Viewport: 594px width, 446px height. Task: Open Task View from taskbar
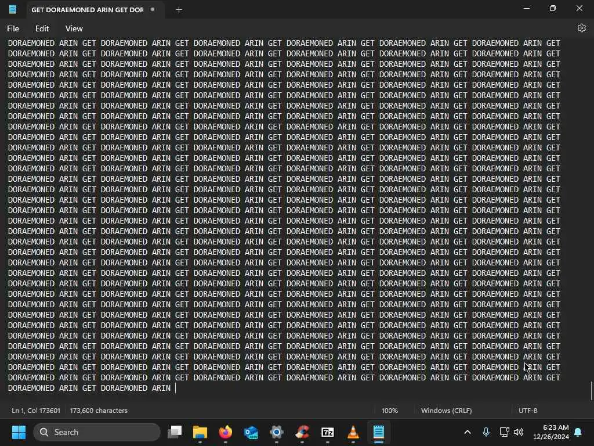175,432
